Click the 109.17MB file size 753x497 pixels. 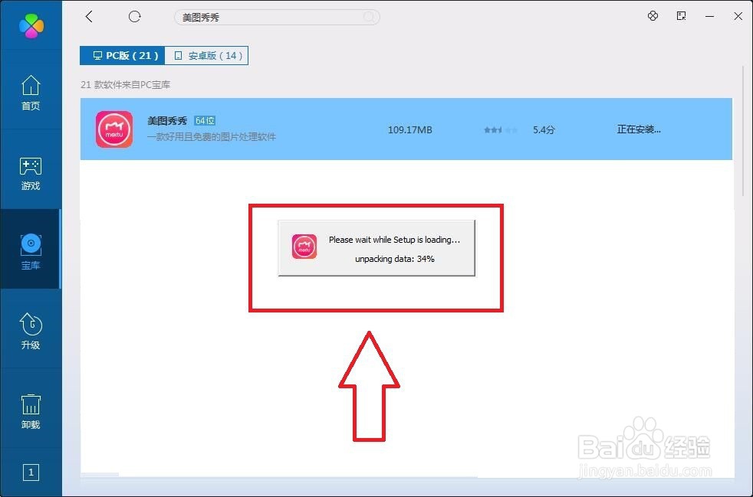point(410,129)
